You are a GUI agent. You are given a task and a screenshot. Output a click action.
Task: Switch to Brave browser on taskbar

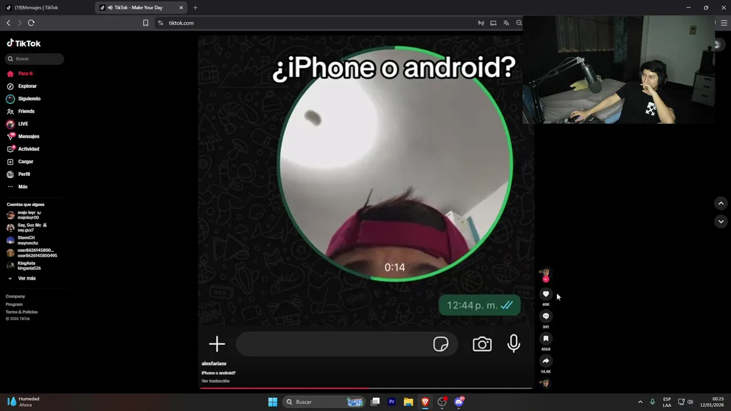coord(425,402)
